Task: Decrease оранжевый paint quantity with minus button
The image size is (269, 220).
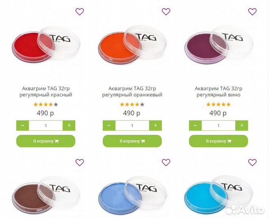Action: click(109, 125)
